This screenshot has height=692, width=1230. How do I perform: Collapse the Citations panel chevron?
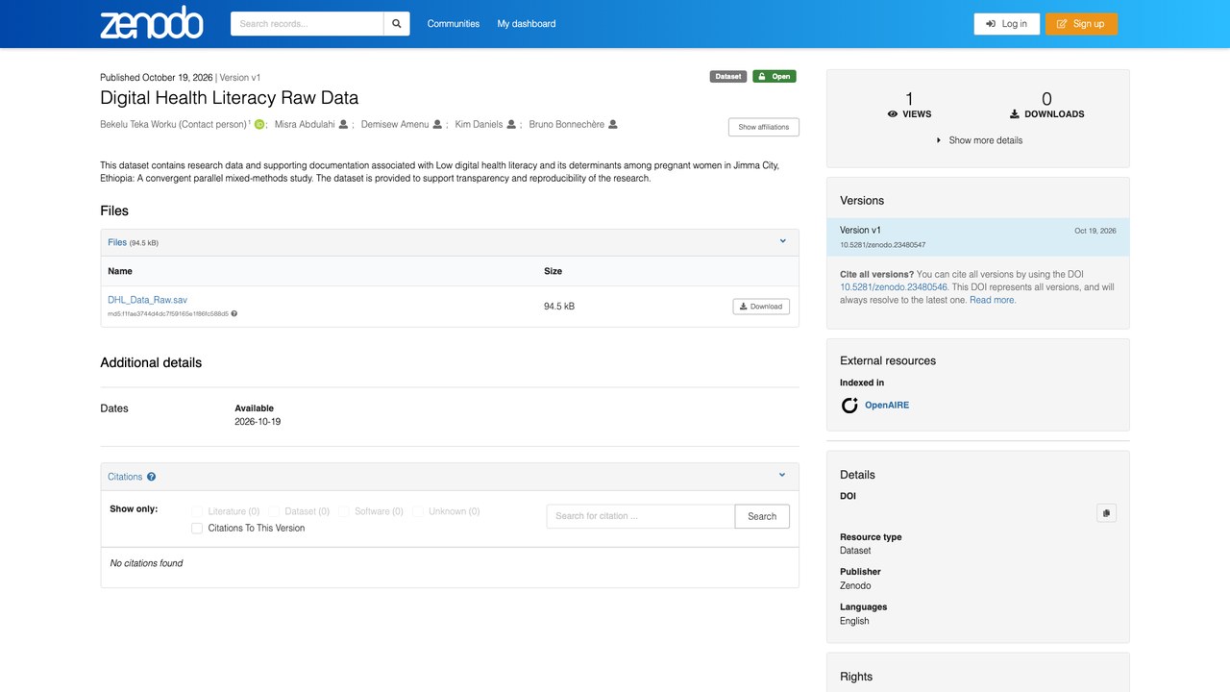click(782, 476)
